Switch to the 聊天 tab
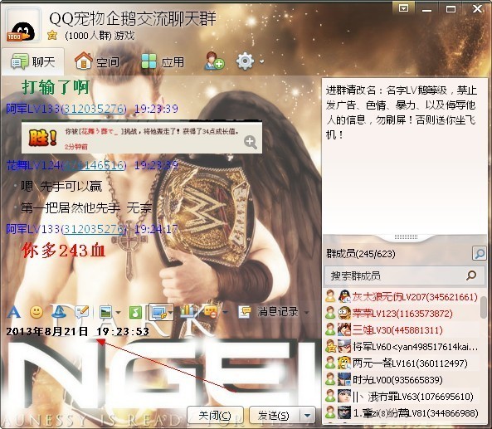 (x=33, y=62)
